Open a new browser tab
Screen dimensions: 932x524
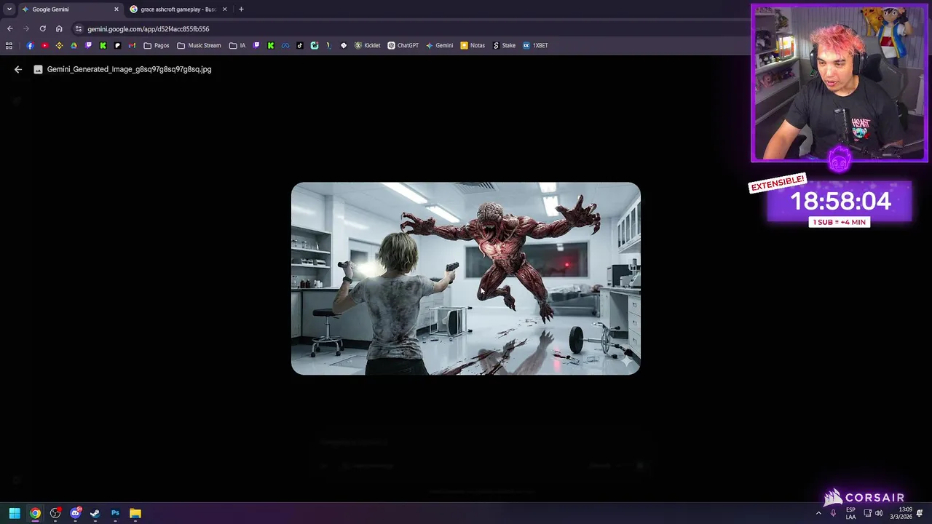click(241, 9)
